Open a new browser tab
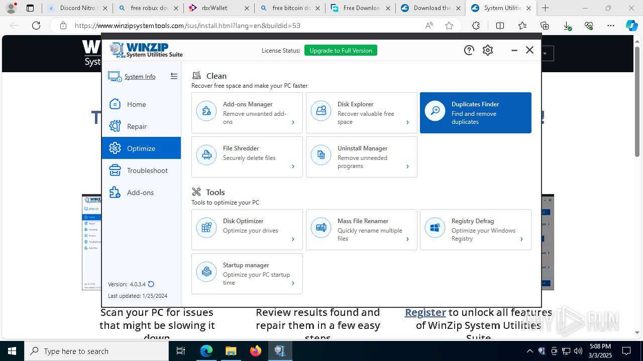The image size is (643, 361). (545, 8)
